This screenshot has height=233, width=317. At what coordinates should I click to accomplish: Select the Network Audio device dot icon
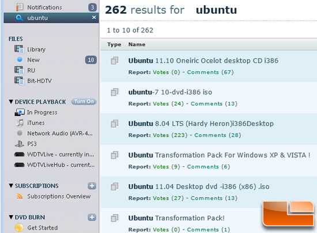tap(20, 133)
